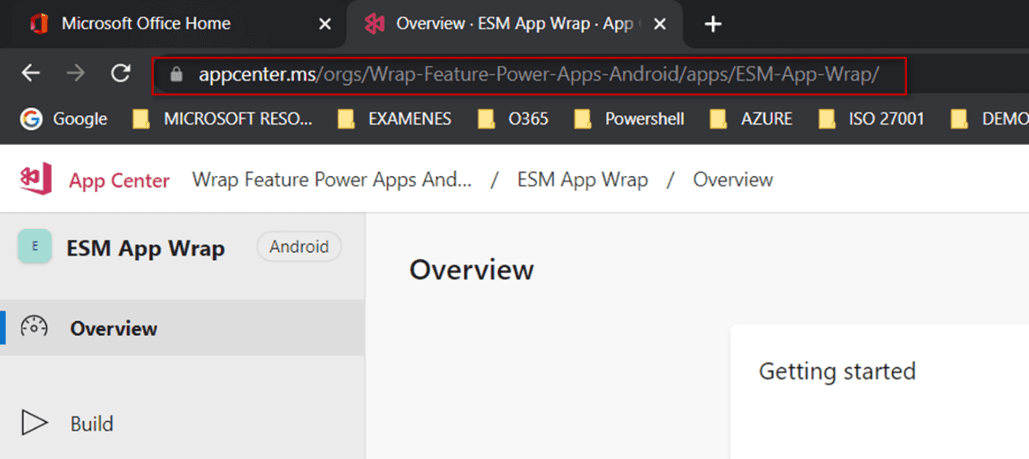The image size is (1029, 459).
Task: Click the ESM App Wrap app avatar
Action: 35,247
